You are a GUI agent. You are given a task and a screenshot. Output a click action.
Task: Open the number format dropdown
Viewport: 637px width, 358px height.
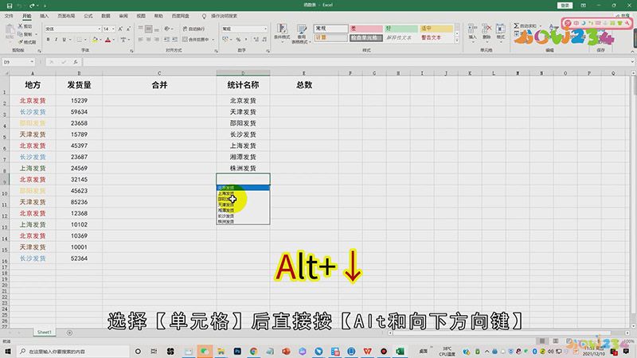266,29
